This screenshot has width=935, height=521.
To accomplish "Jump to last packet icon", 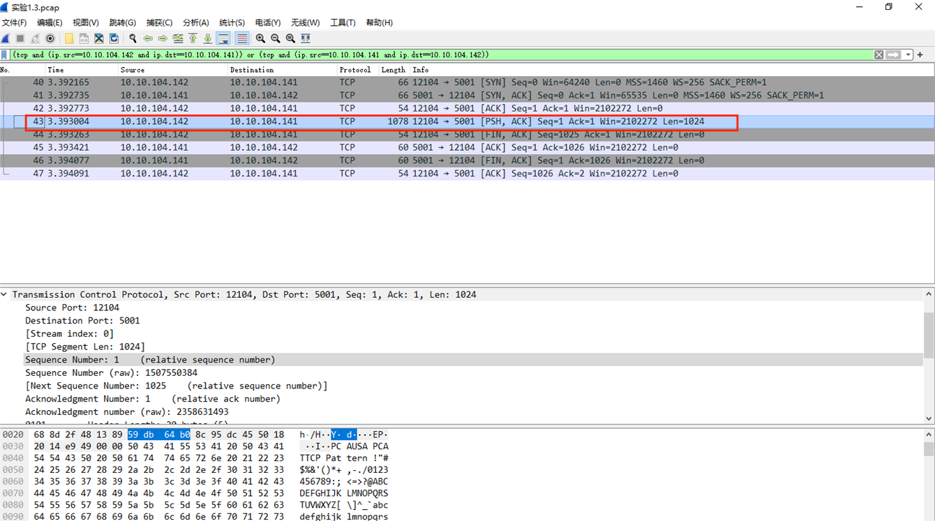I will (208, 38).
